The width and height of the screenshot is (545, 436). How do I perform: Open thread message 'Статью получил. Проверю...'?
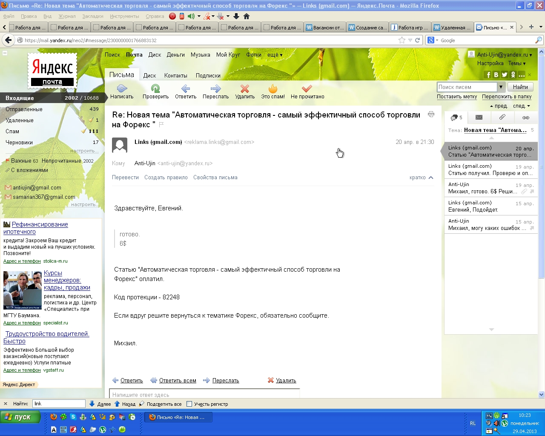[x=491, y=169]
